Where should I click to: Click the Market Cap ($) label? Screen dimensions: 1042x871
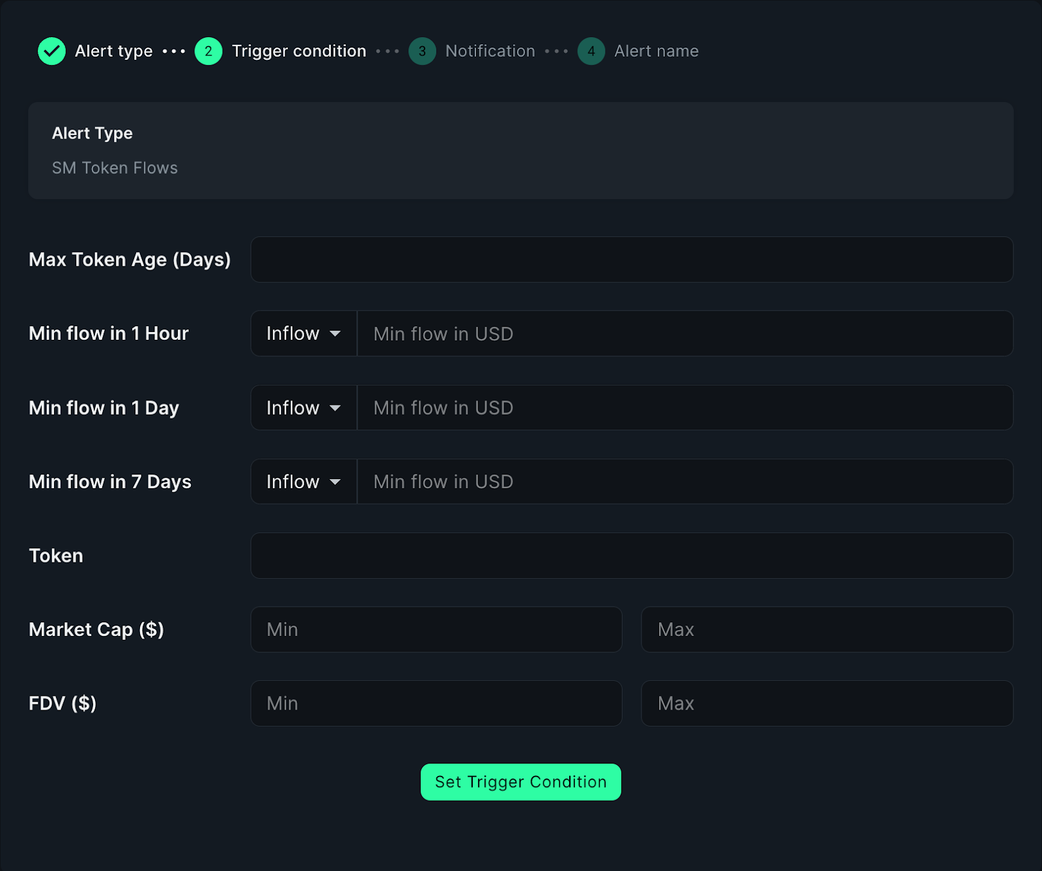click(x=96, y=629)
